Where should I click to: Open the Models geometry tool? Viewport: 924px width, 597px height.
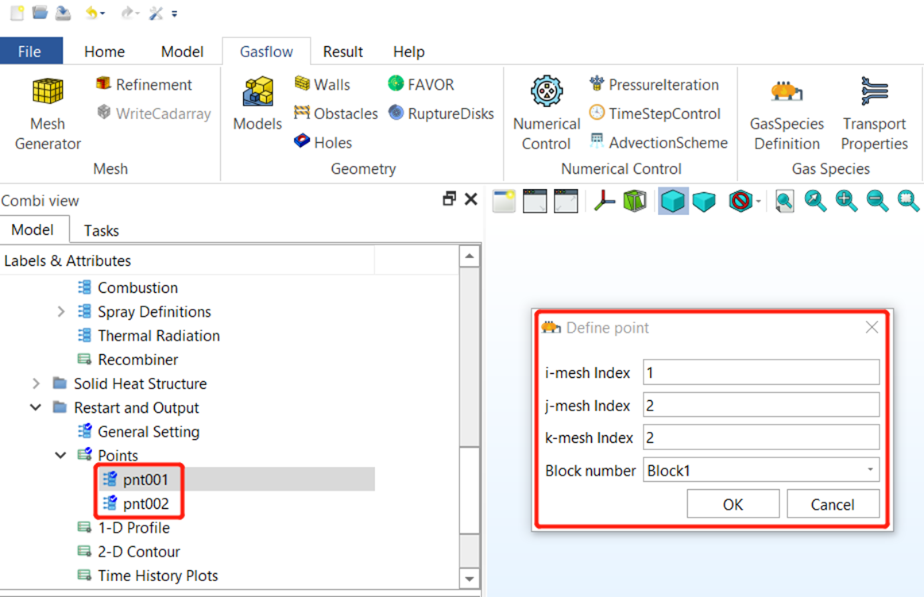pos(257,104)
